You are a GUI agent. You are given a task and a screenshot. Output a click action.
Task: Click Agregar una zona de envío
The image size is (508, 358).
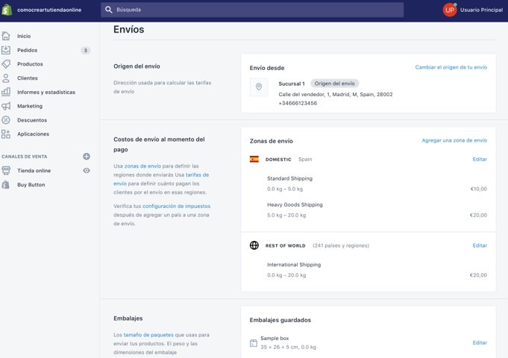click(x=454, y=140)
